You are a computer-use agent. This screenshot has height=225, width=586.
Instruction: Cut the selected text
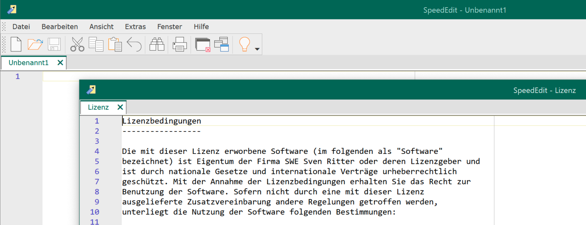click(77, 44)
